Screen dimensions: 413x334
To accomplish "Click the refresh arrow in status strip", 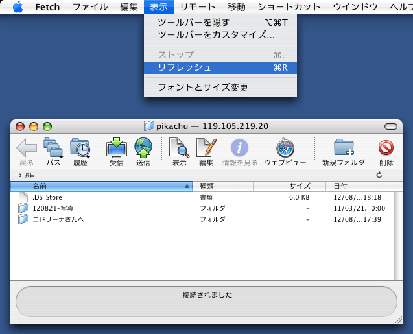I will pos(379,174).
